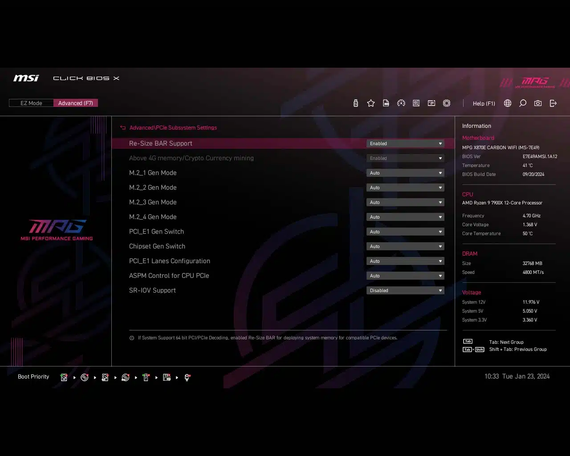Click 'MPG X870E CARBON WIFI (MS-7E49)' text
The width and height of the screenshot is (570, 456).
(501, 147)
